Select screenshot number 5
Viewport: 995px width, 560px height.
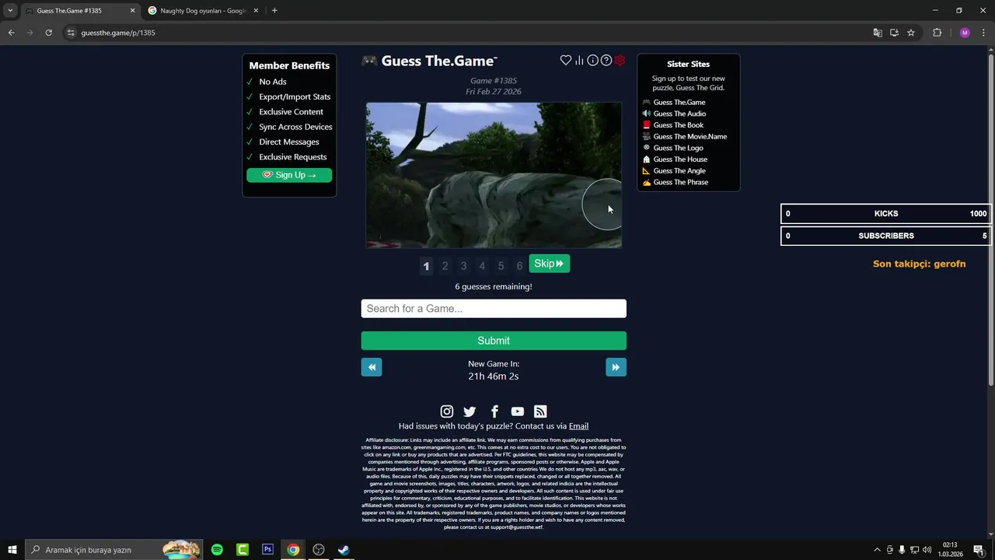(x=501, y=266)
